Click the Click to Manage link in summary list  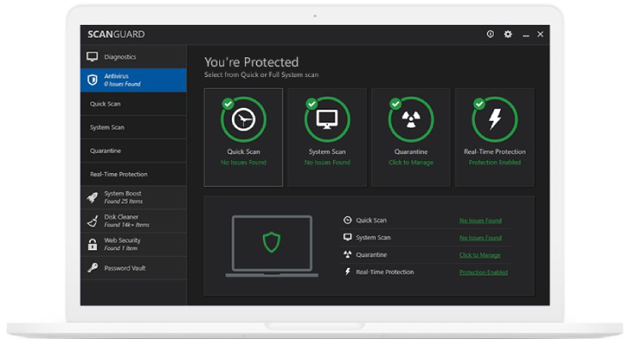pos(480,254)
